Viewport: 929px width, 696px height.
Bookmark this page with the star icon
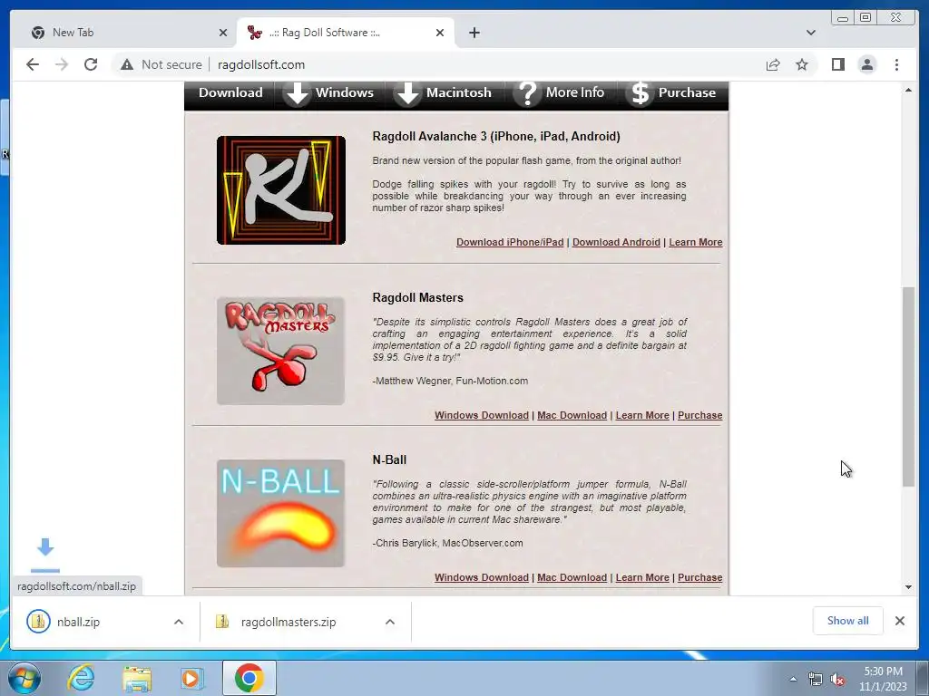[x=802, y=64]
